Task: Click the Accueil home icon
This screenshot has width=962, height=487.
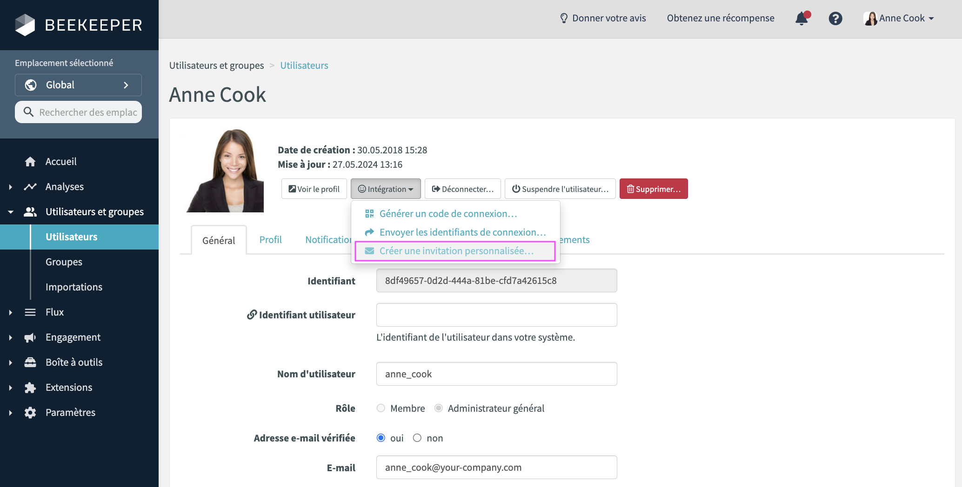Action: 30,162
